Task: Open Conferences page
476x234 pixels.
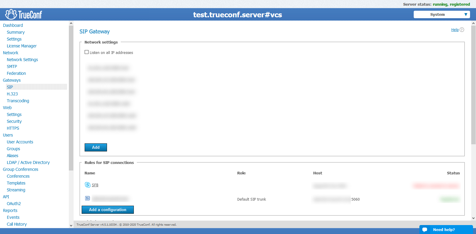Action: pos(18,176)
